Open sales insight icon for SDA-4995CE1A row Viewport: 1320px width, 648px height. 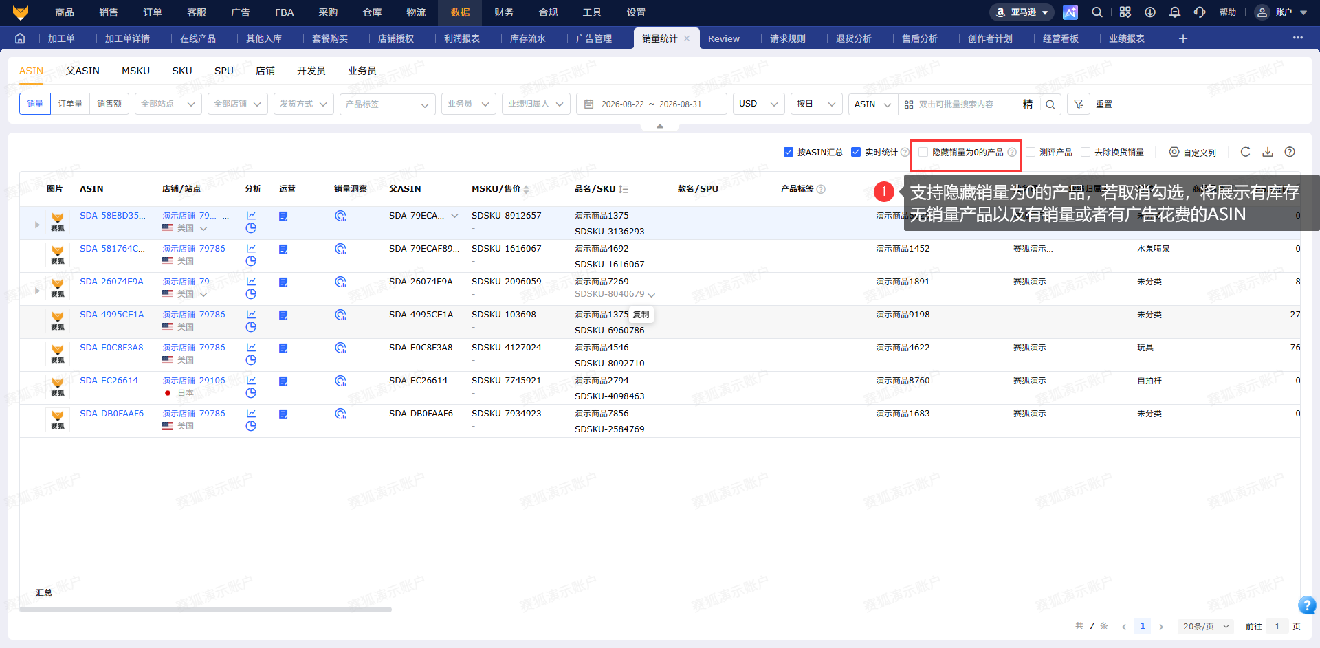click(x=340, y=315)
